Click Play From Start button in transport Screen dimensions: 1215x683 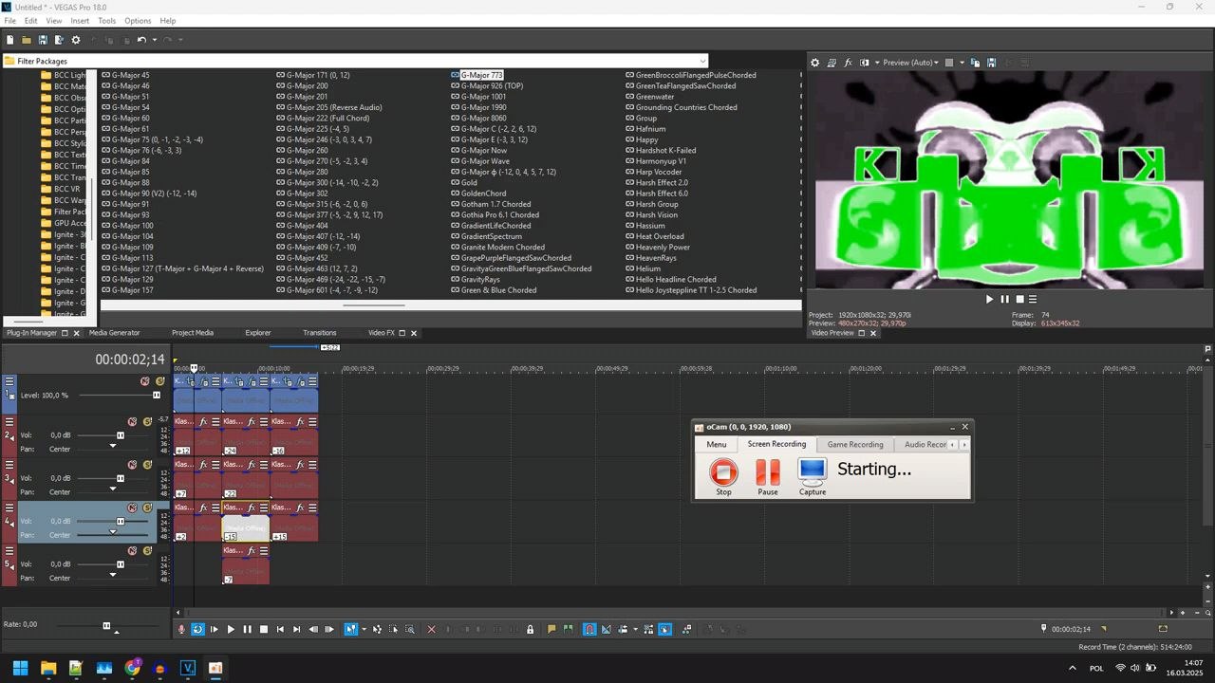214,629
